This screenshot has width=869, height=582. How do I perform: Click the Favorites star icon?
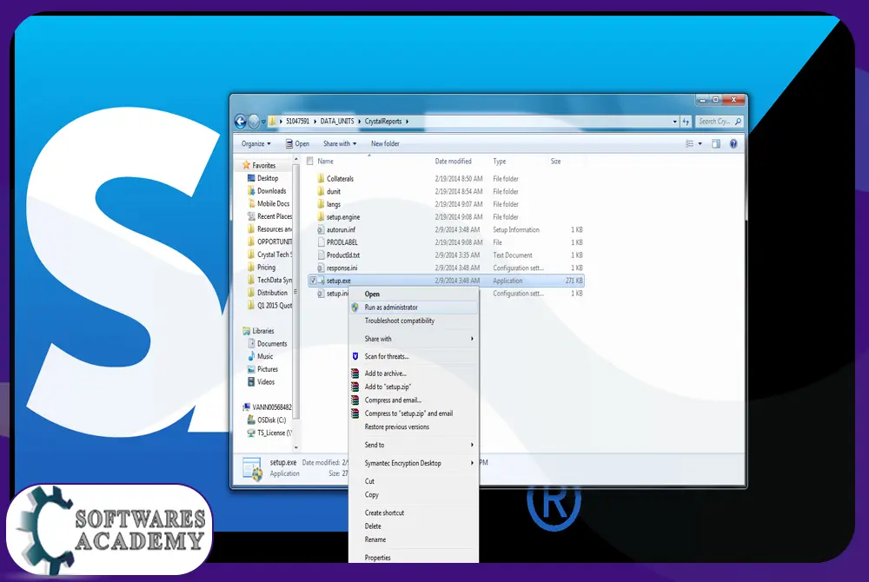click(246, 165)
